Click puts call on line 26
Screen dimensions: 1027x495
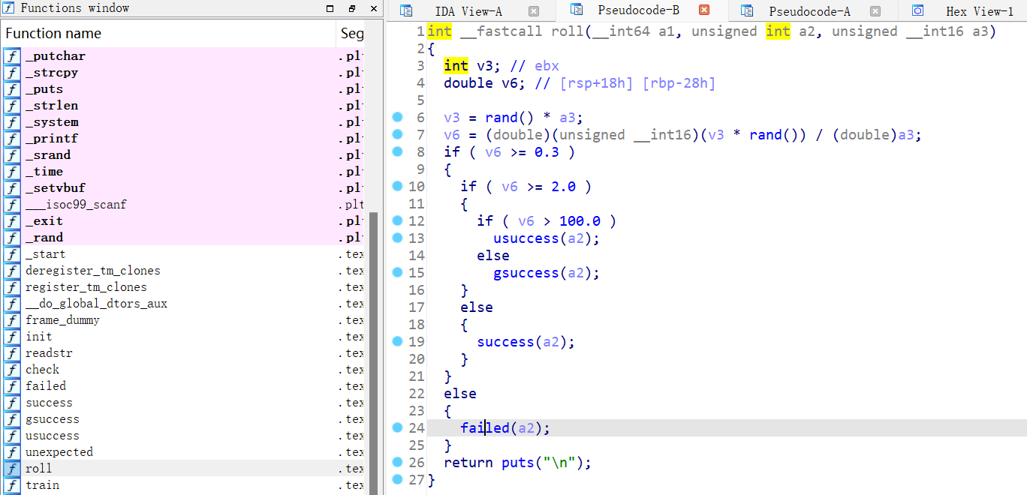point(518,463)
